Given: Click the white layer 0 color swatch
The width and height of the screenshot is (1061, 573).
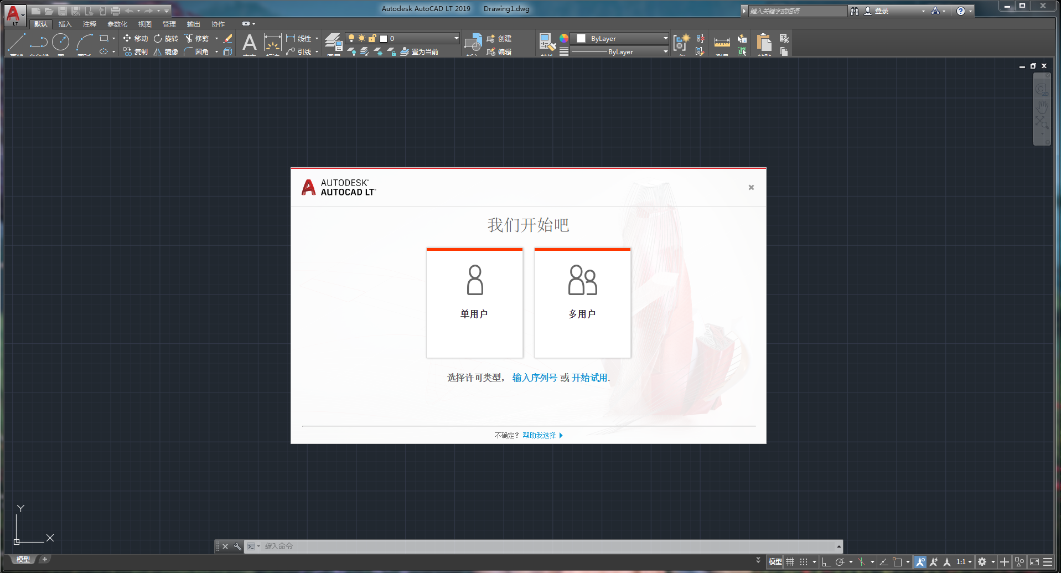Looking at the screenshot, I should click(384, 38).
